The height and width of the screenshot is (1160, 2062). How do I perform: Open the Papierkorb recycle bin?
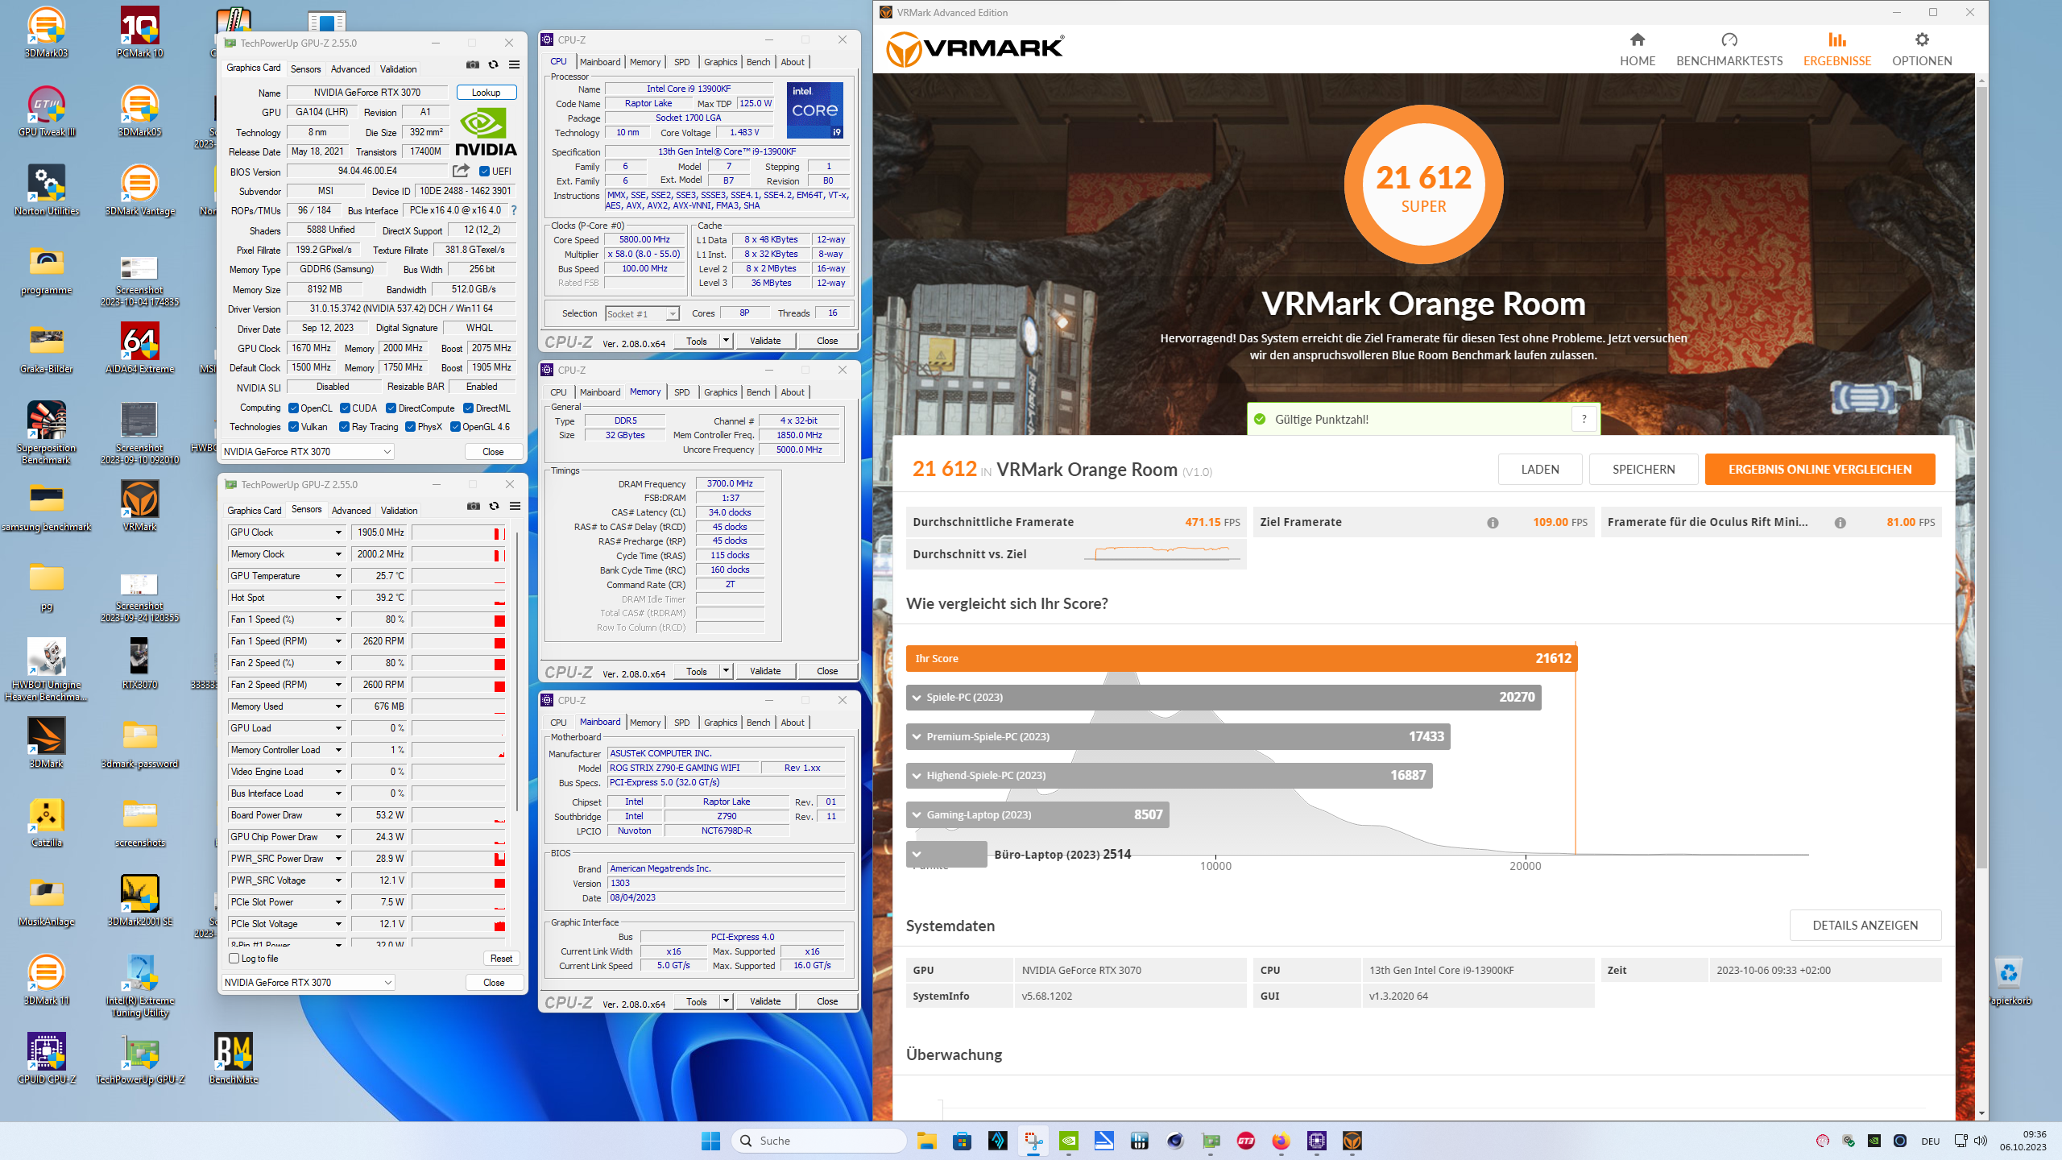(x=2010, y=980)
